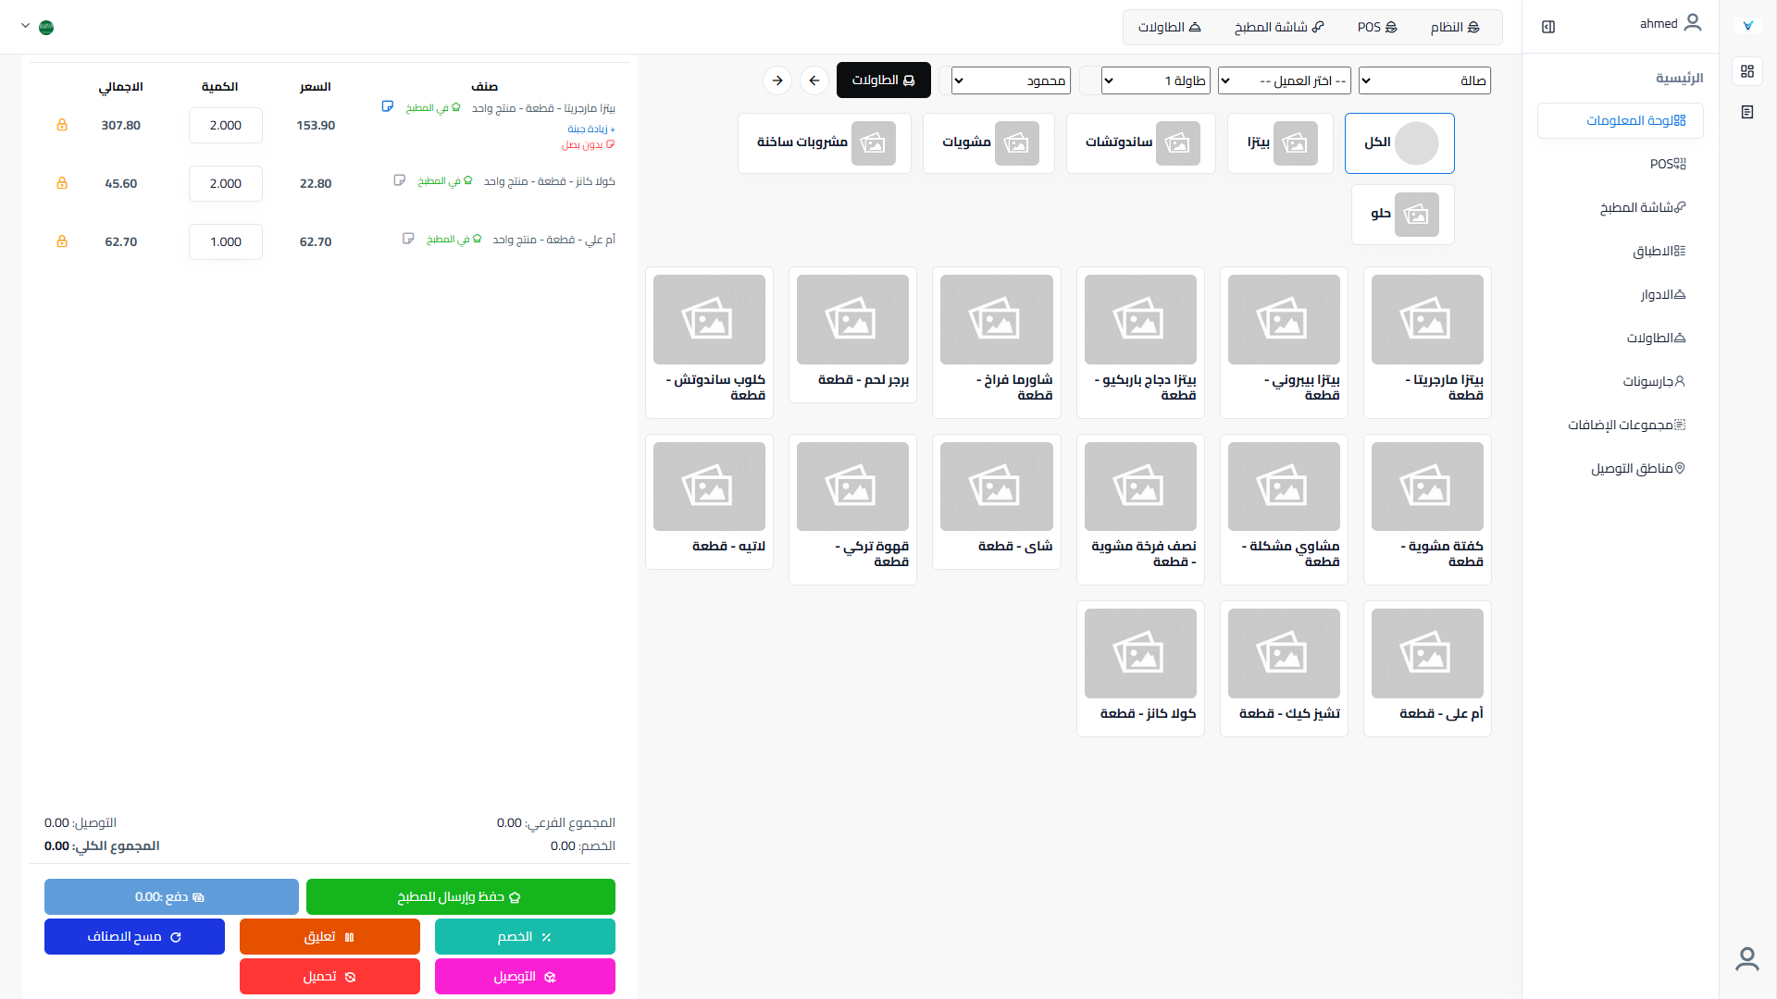The image size is (1777, 999).
Task: Click the black الطاولات tables button
Action: pos(884,80)
